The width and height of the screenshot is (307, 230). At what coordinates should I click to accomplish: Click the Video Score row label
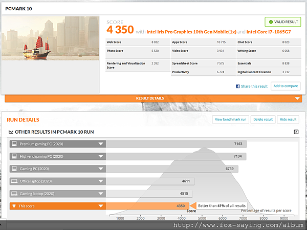tap(180, 51)
